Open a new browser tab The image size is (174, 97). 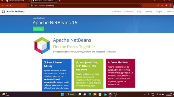[x=59, y=1]
